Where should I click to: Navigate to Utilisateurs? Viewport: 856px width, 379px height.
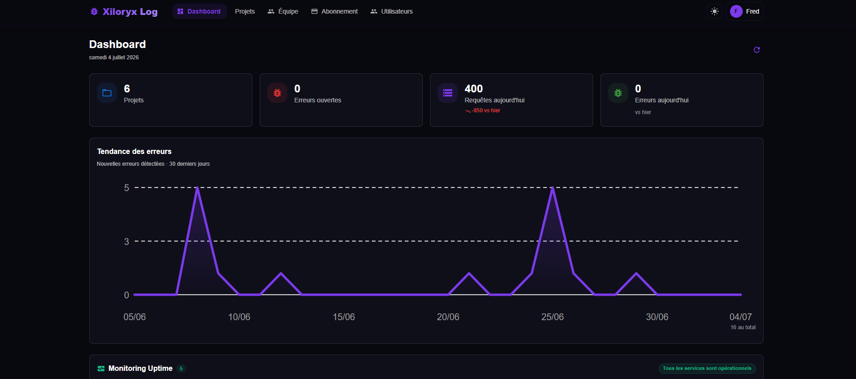[392, 11]
